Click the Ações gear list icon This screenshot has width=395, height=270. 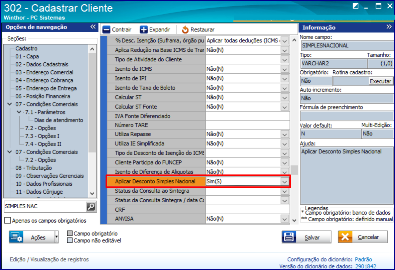pos(16,237)
